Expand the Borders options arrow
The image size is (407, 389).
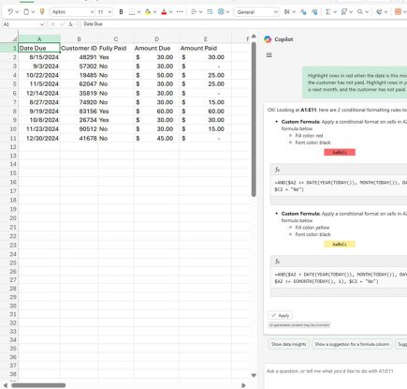click(x=138, y=12)
